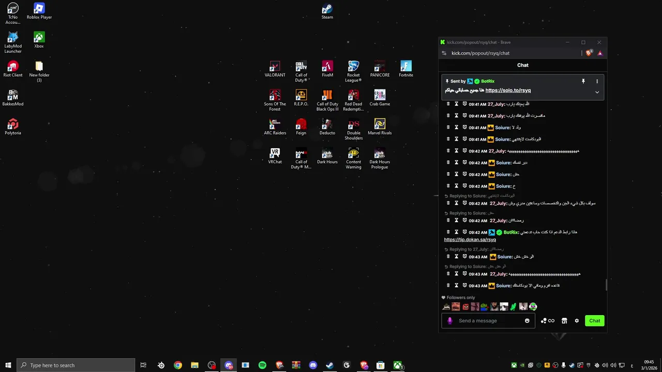Select the Rocket League desktop icon
This screenshot has width=662, height=372.
coord(353,72)
